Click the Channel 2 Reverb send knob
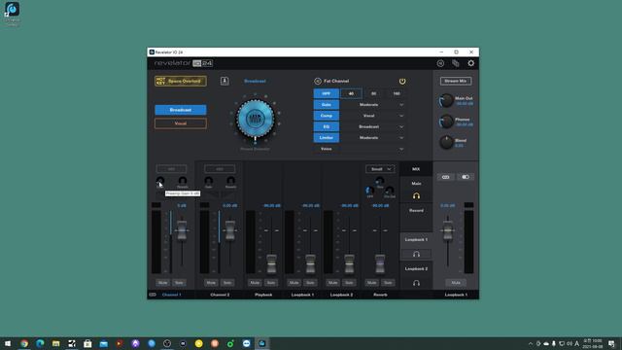 tap(231, 181)
